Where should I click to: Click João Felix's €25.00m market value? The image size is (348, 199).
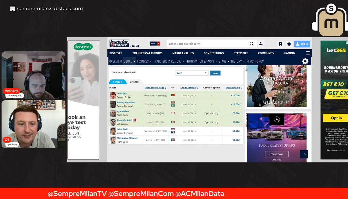click(236, 95)
